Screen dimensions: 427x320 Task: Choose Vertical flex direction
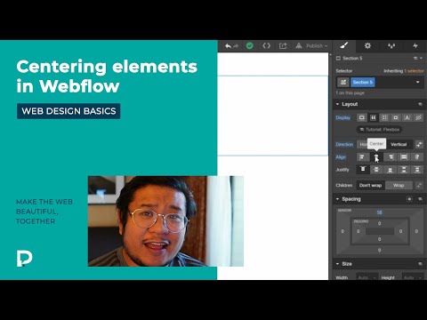coord(399,144)
